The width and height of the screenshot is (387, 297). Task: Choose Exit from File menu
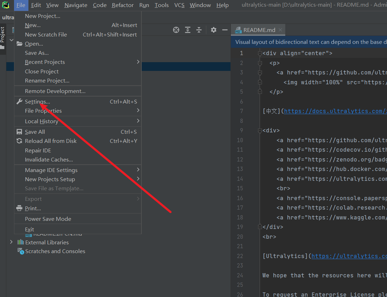[78, 229]
